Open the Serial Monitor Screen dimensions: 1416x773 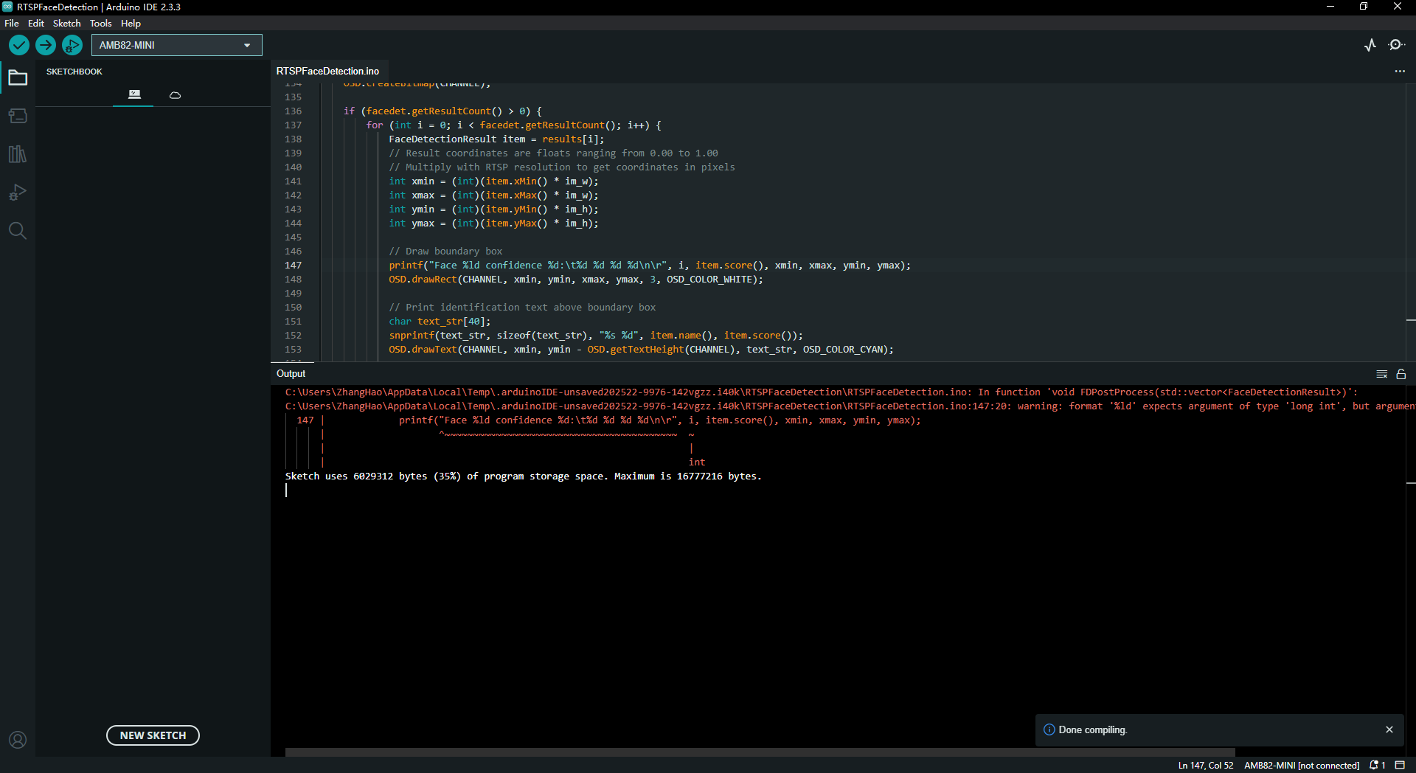1396,45
